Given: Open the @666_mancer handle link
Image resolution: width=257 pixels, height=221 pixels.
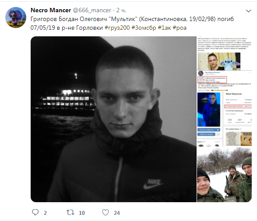Looking at the screenshot, I should [92, 11].
